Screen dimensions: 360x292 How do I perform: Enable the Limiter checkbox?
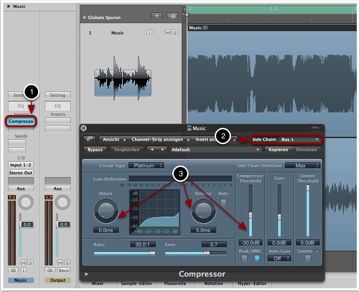point(307,258)
